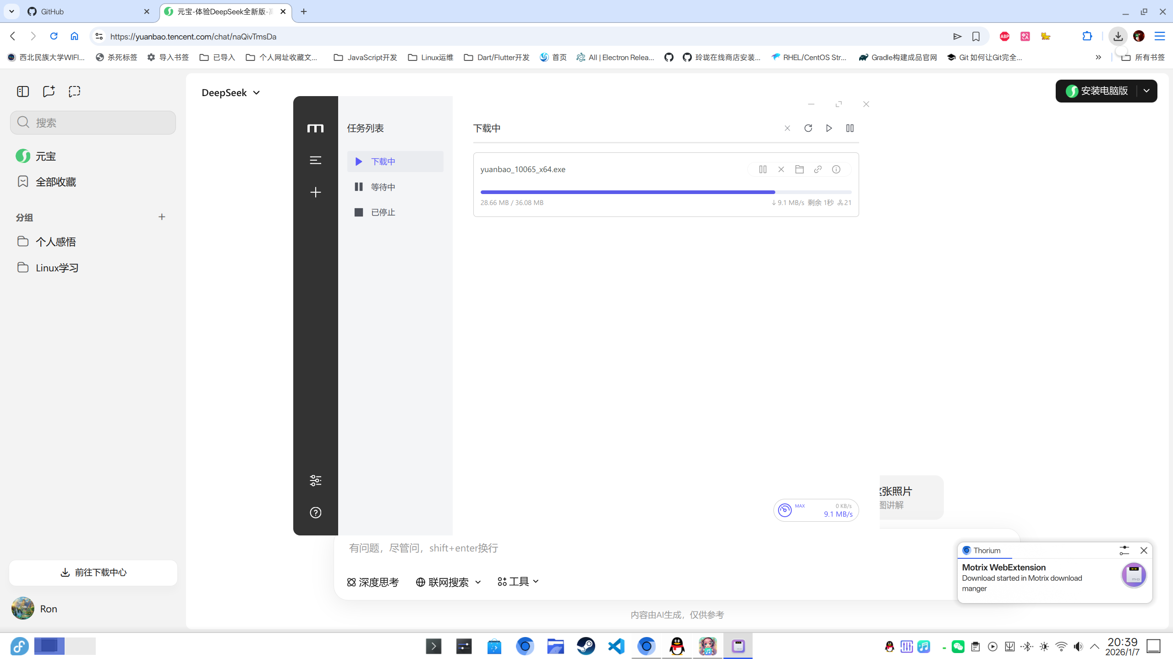Add a new Motrix download task
Screen dimensions: 1173x659
pyautogui.click(x=315, y=192)
